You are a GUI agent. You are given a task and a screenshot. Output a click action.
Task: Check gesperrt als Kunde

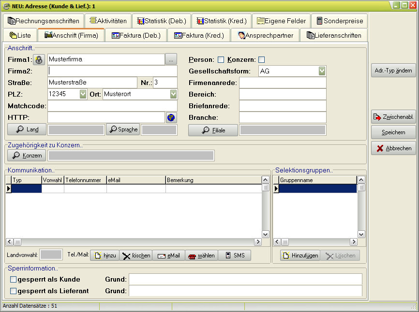pyautogui.click(x=14, y=279)
